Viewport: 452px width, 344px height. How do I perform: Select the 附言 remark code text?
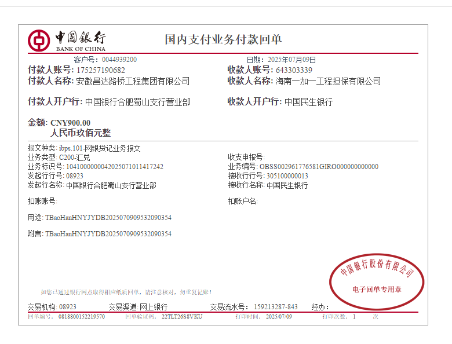tap(108, 234)
